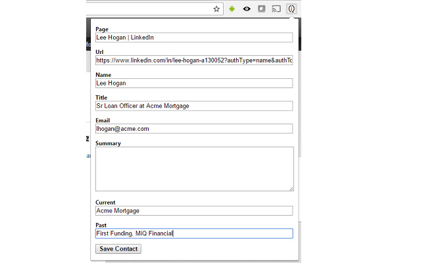421x263 pixels.
Task: Click the "Page" label
Action: pyautogui.click(x=102, y=29)
